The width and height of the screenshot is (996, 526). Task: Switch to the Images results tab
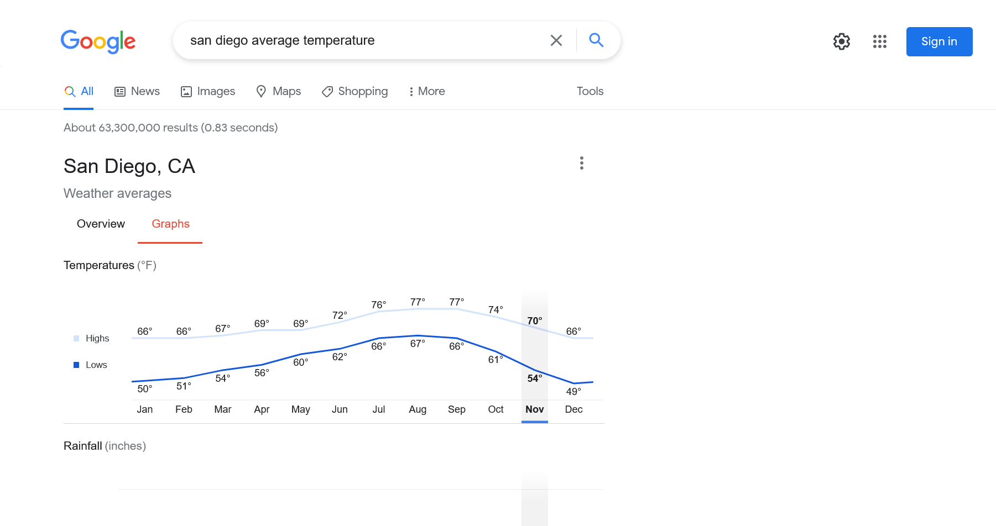click(x=208, y=91)
